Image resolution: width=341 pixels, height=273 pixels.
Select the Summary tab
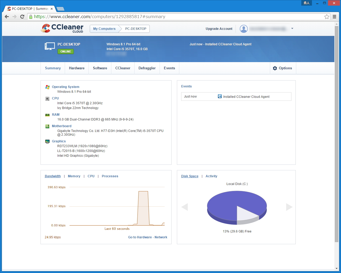[x=53, y=68]
